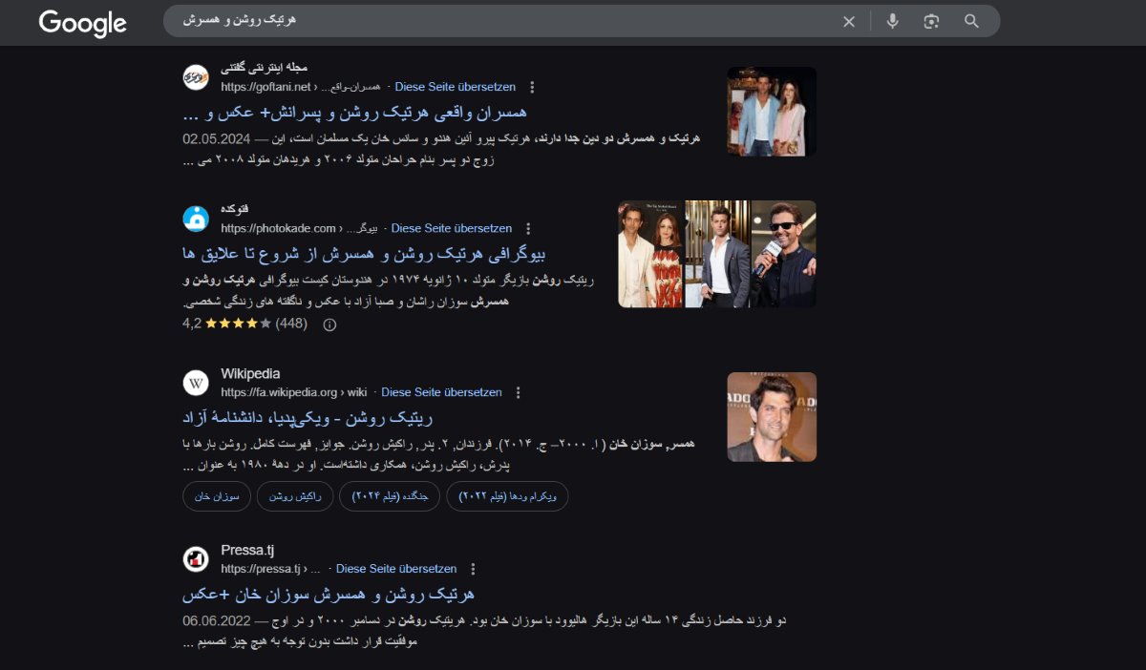
Task: Open three-dot options for goftani.net result
Action: click(532, 87)
